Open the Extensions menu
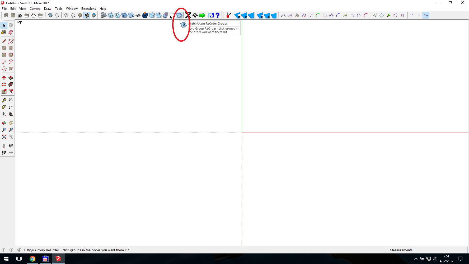The width and height of the screenshot is (469, 264). [x=88, y=9]
